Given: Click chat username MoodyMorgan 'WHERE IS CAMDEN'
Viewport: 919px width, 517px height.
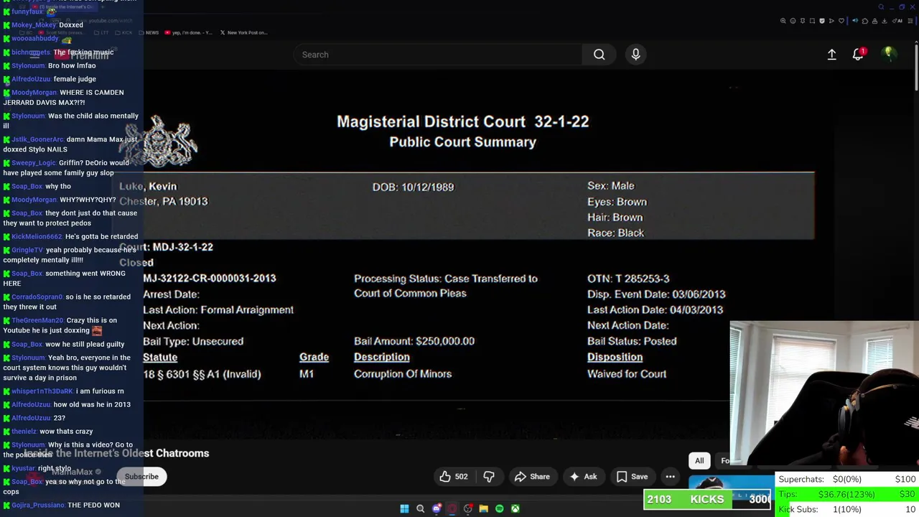Looking at the screenshot, I should 34,93.
